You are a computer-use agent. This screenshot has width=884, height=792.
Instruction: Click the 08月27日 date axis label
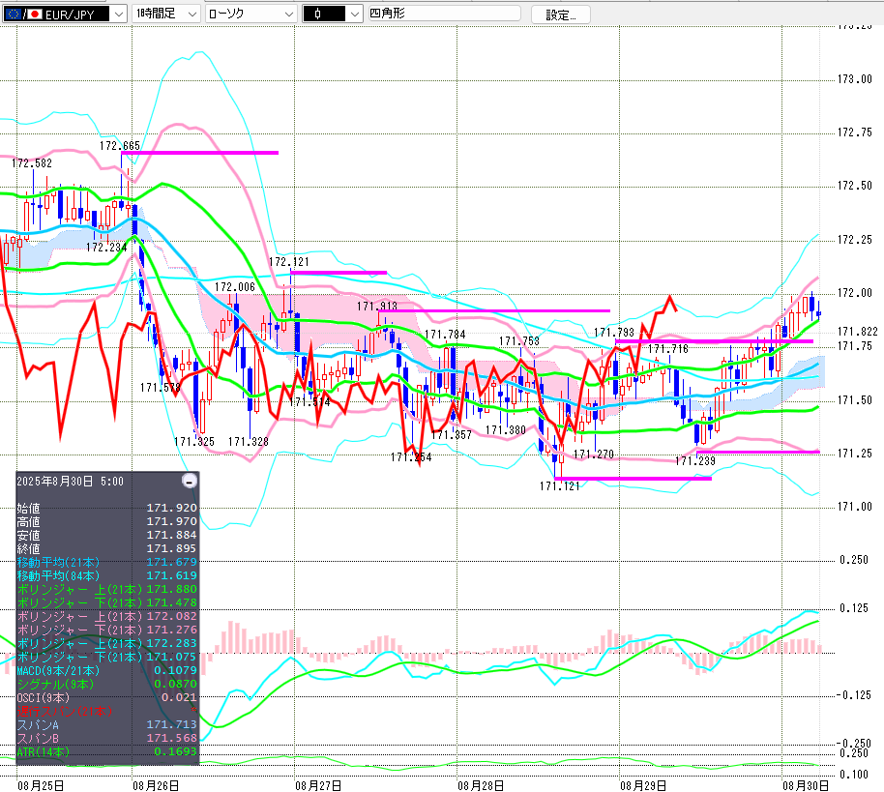click(318, 785)
